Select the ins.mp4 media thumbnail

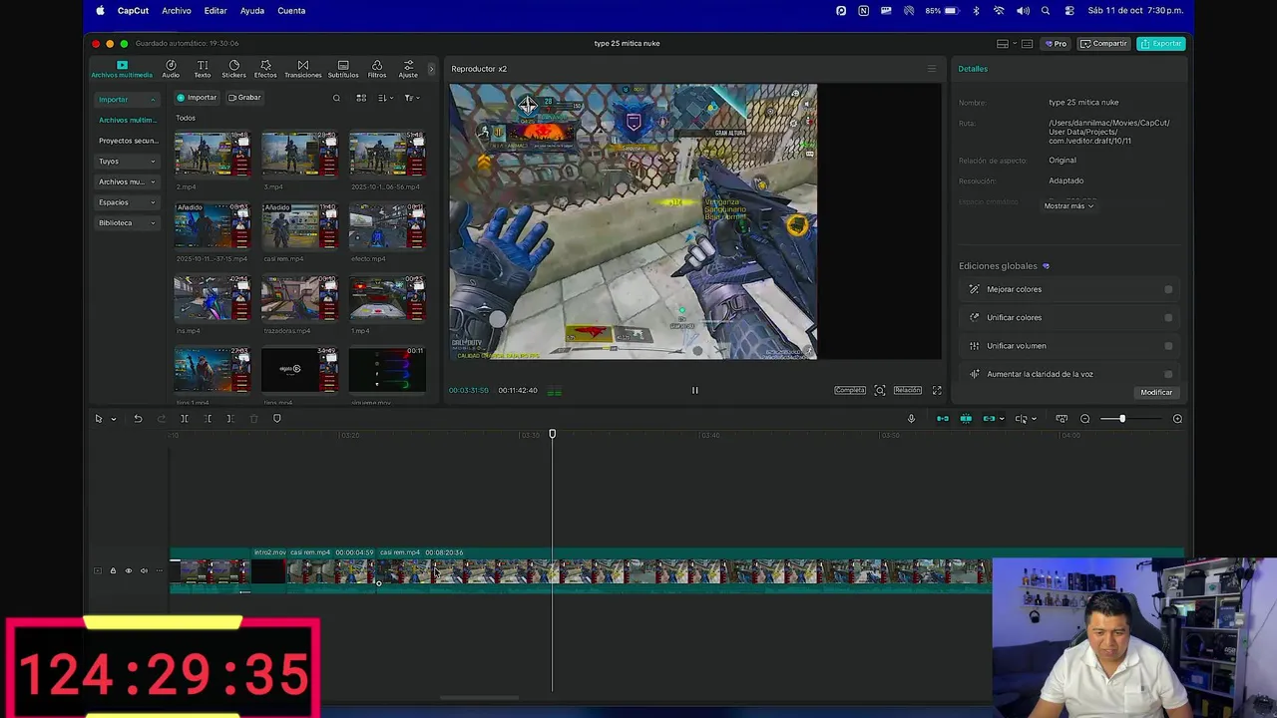213,298
